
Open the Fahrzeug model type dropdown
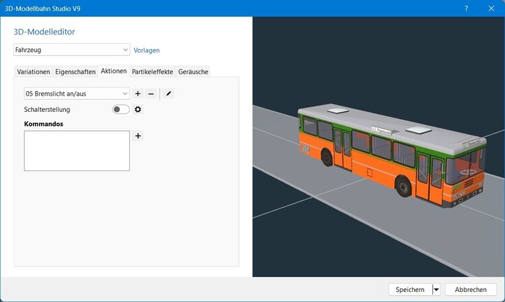point(72,50)
